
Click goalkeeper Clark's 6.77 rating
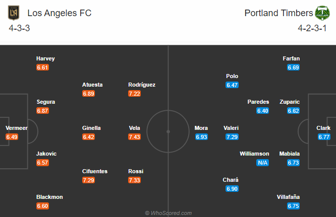click(324, 137)
